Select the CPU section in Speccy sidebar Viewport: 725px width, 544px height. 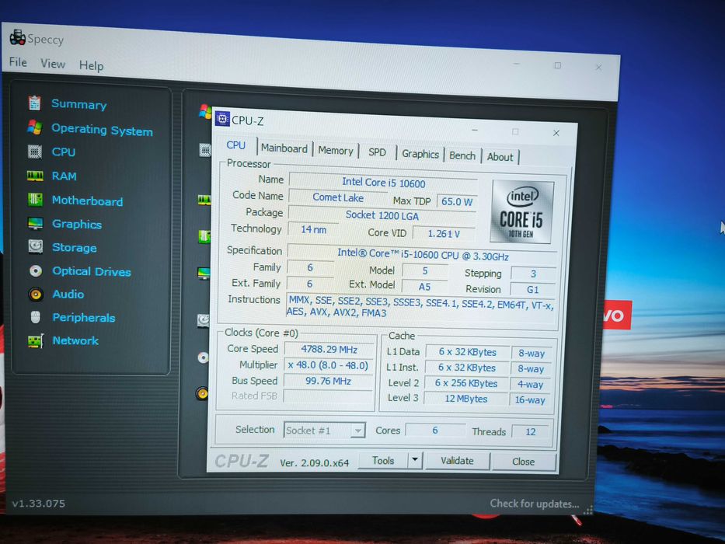64,152
